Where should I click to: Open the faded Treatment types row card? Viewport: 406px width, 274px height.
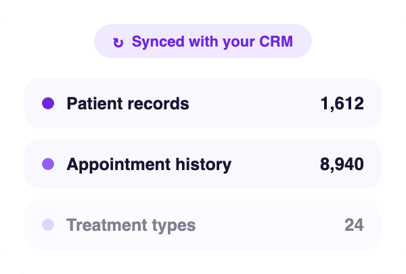(x=203, y=225)
